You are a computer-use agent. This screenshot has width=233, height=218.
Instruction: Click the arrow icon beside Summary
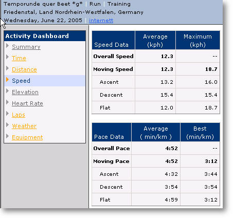tap(7, 46)
